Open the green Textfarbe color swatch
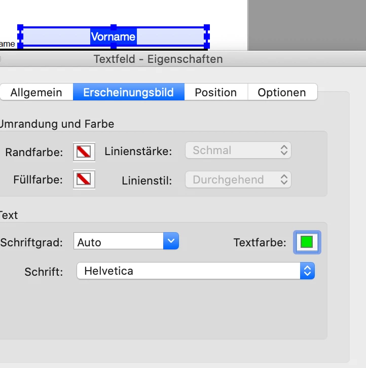The height and width of the screenshot is (368, 366). (x=307, y=242)
